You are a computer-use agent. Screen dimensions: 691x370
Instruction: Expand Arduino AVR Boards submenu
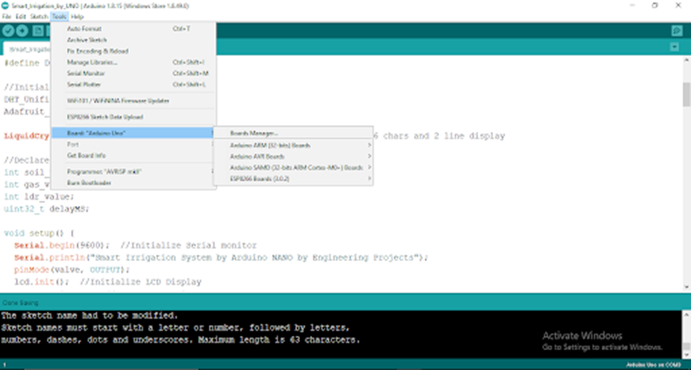pos(293,156)
